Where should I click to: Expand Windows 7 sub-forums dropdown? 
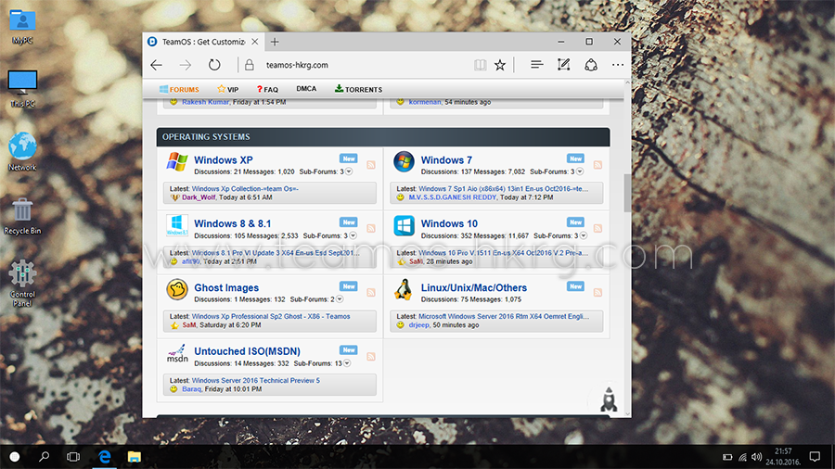[579, 171]
